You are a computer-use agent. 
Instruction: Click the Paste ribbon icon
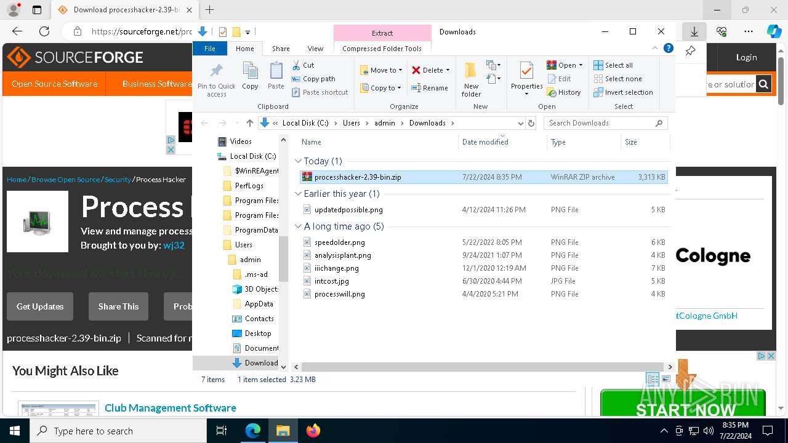pos(276,76)
